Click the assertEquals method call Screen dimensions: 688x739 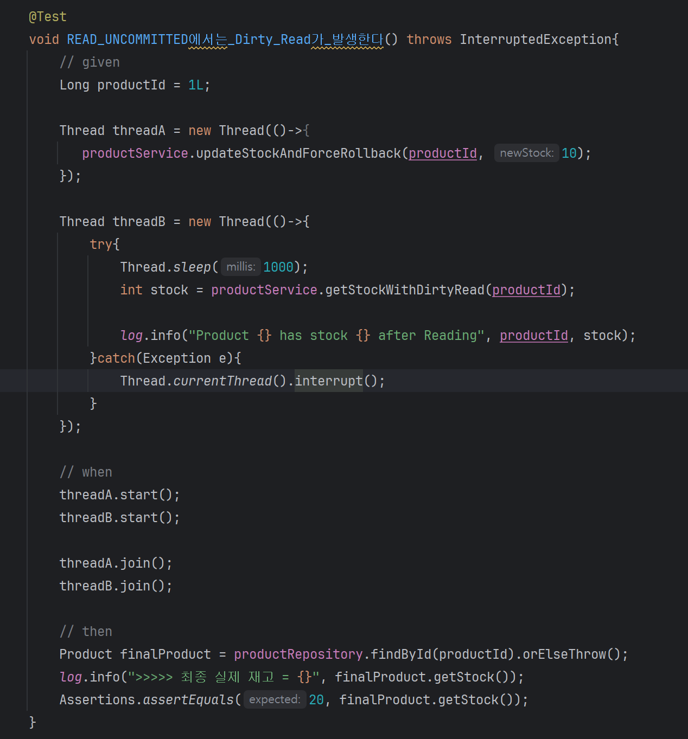[188, 700]
